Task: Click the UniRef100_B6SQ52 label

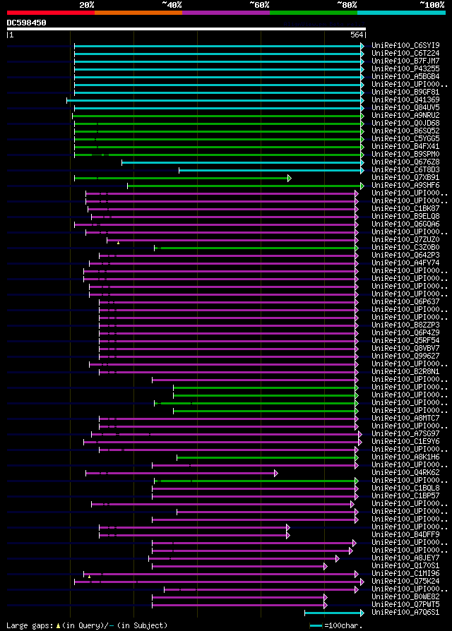Action: point(405,131)
